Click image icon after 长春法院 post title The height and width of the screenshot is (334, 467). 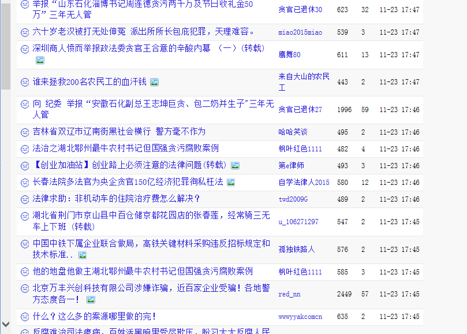point(231,182)
